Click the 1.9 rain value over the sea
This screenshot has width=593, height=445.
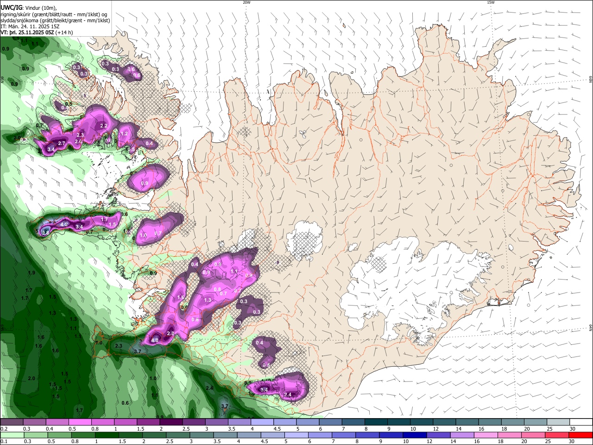32,273
